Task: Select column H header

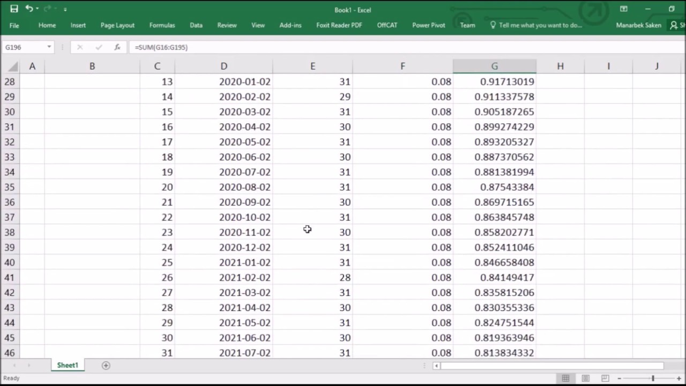Action: point(560,66)
